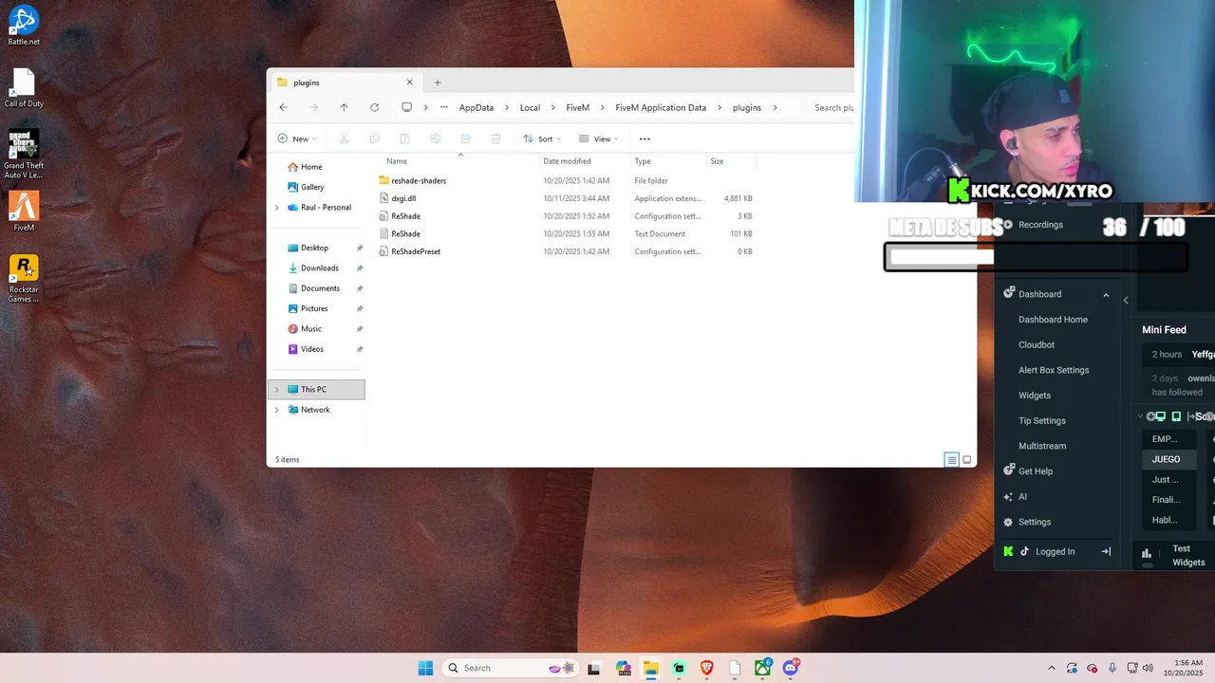Open Brave browser from taskbar
This screenshot has width=1215, height=683.
click(x=706, y=668)
